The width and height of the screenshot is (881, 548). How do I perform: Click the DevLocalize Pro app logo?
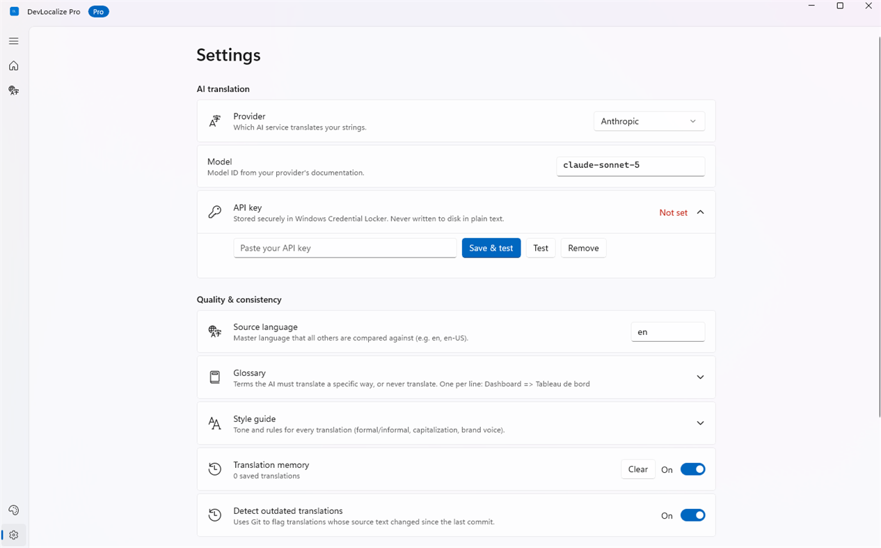(x=14, y=12)
